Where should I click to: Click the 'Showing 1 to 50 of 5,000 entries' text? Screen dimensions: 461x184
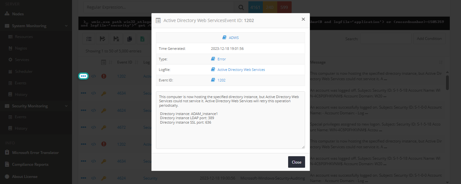(113, 51)
